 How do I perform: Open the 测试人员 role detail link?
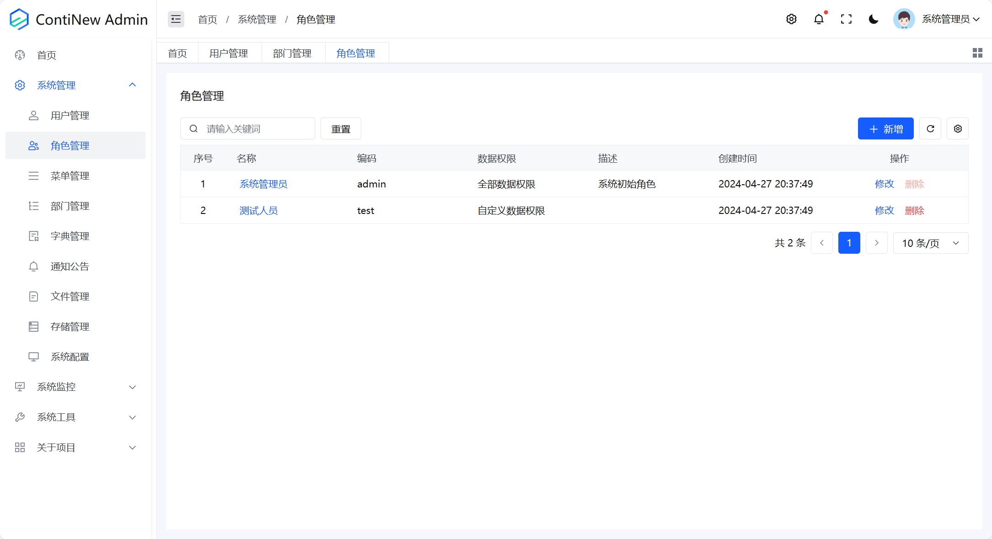coord(258,210)
